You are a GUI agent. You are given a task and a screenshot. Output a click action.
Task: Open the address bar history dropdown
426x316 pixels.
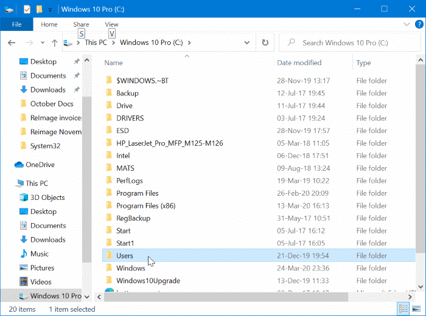(246, 43)
